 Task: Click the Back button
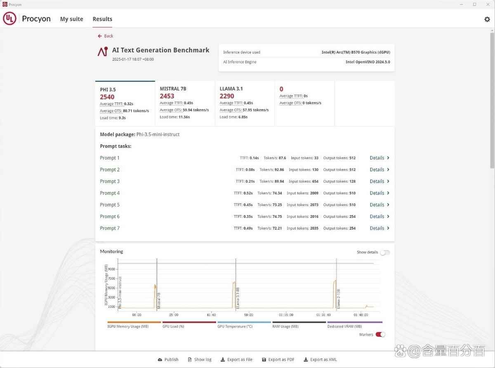105,36
